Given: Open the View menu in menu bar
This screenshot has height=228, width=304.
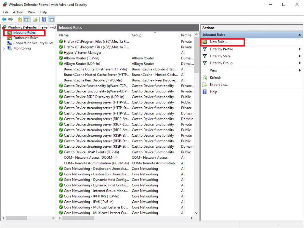Looking at the screenshot, I should click(31, 12).
